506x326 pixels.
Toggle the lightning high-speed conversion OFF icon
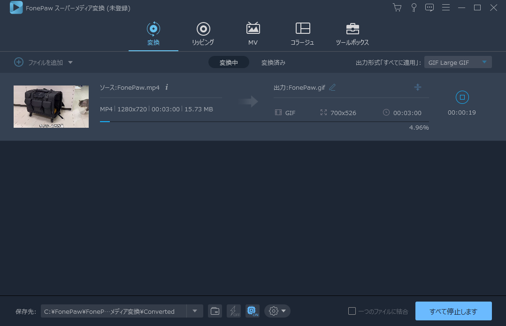coord(234,311)
